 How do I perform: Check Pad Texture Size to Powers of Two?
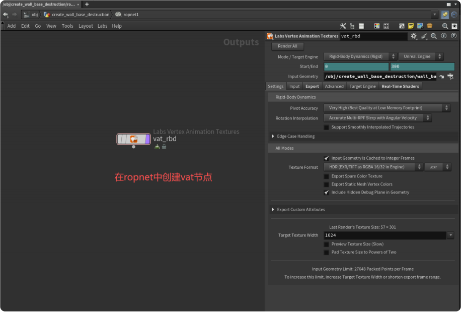click(327, 252)
